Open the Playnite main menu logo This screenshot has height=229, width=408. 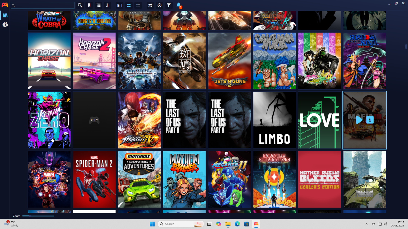point(5,5)
